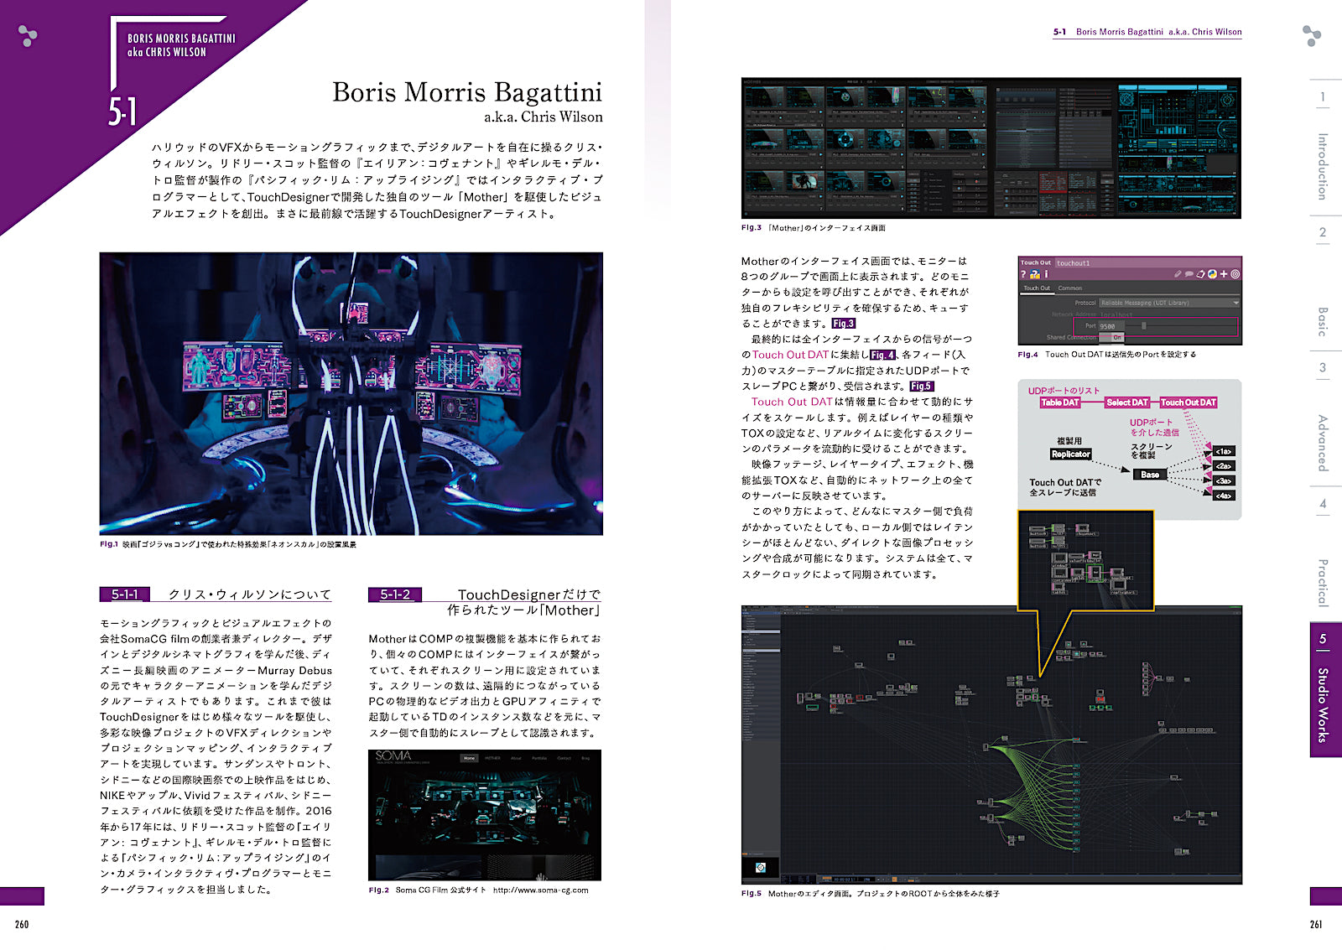Select the pencil edit icon in the touchout1 toolbar
This screenshot has width=1342, height=950.
[x=1178, y=273]
